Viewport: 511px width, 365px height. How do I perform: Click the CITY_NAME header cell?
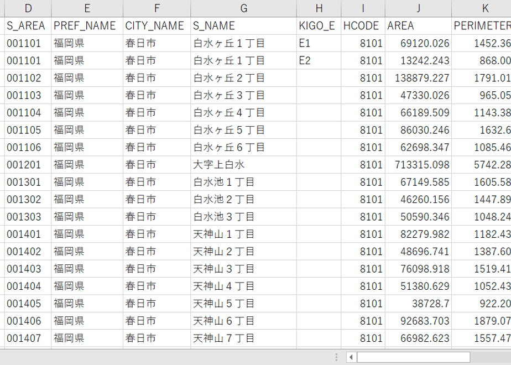point(157,26)
